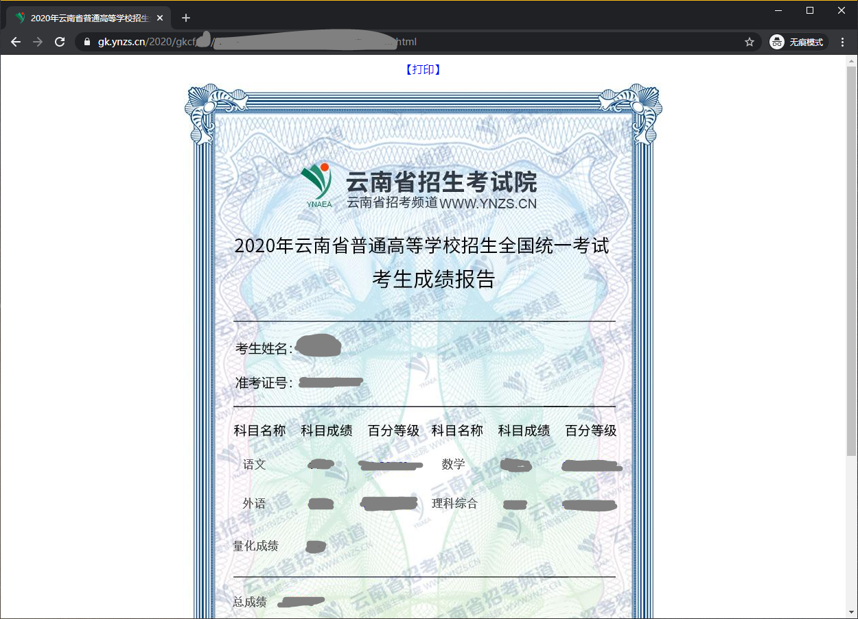
Task: Maximize the browser window
Action: [x=810, y=10]
